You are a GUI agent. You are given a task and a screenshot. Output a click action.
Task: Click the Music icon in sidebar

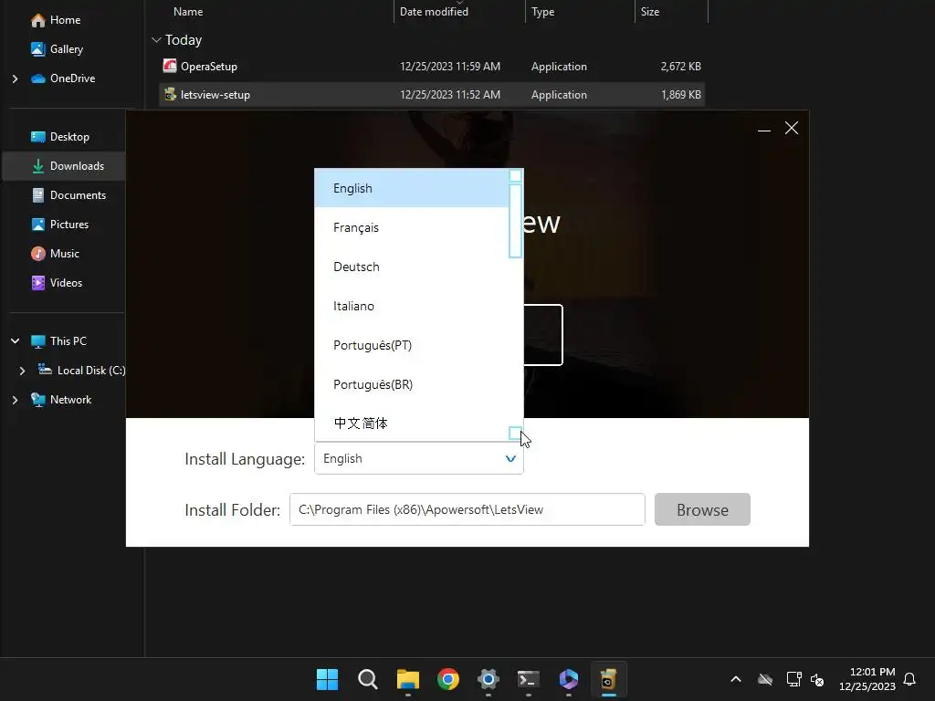[x=38, y=254]
